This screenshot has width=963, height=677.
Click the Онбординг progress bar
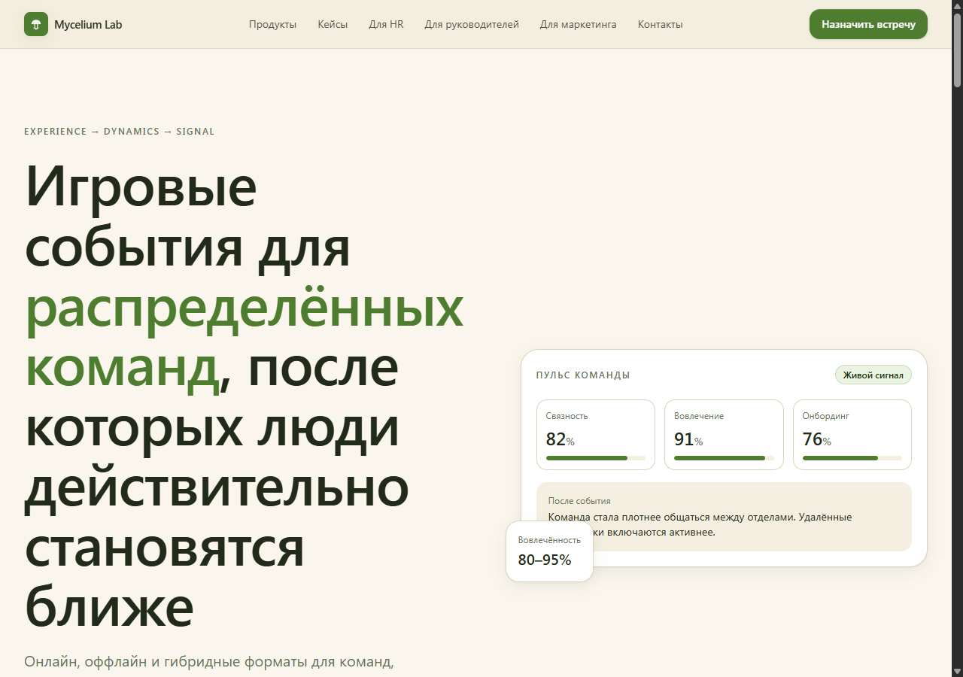852,457
